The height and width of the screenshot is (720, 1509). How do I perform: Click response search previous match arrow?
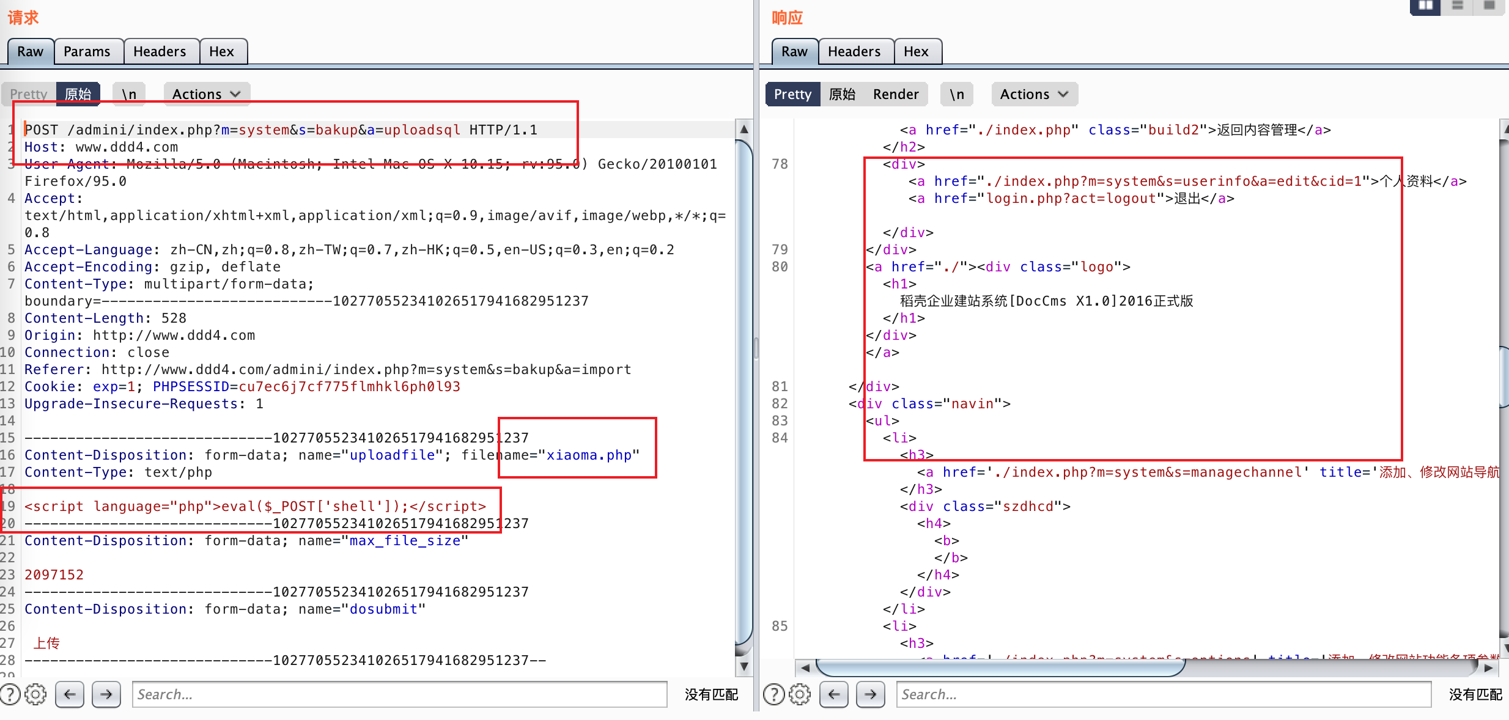834,694
